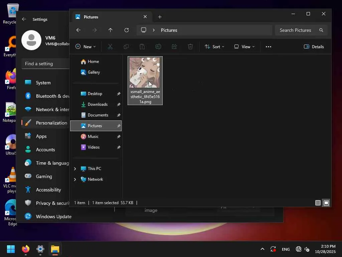The image size is (342, 257).
Task: Open Downloads folder in navigation pane
Action: pos(98,104)
